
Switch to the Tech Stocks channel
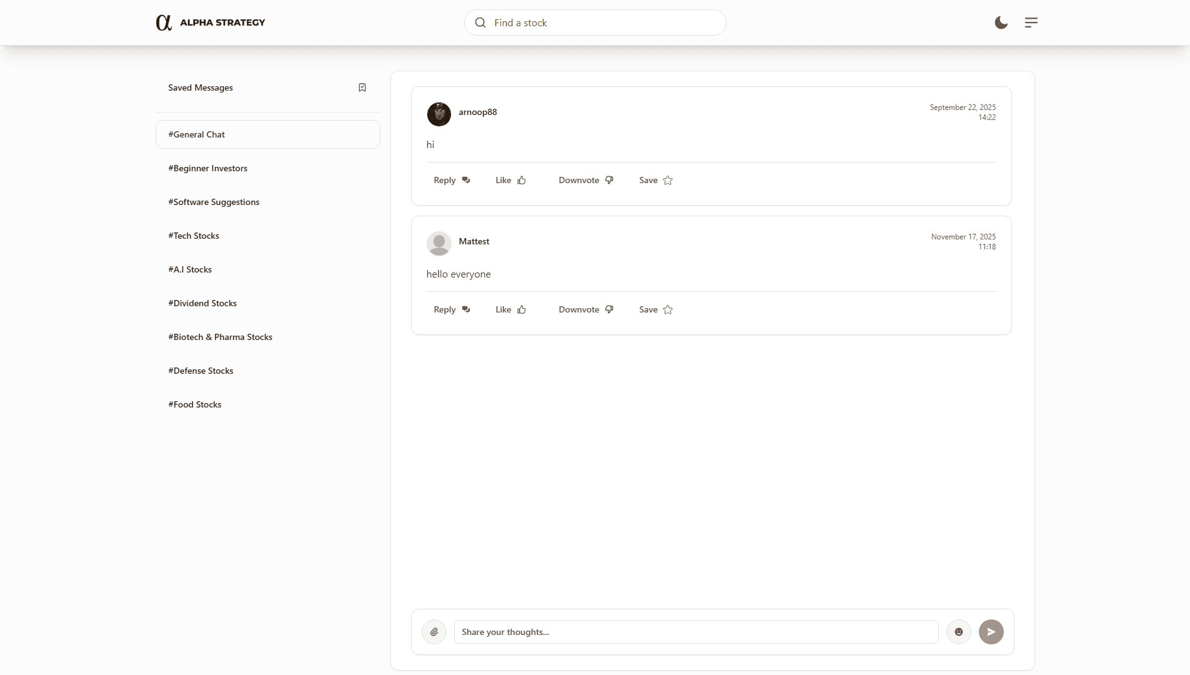(193, 236)
